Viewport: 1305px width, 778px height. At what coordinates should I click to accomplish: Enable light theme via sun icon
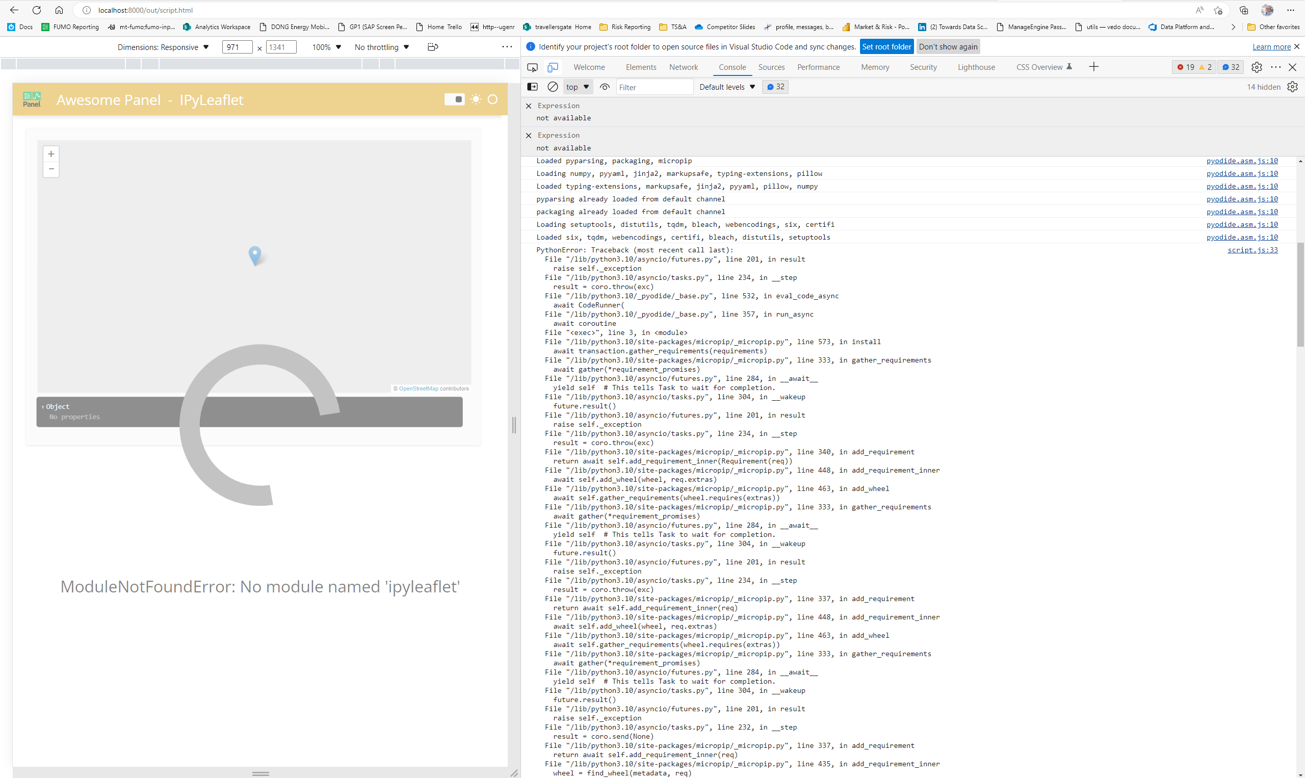tap(475, 99)
